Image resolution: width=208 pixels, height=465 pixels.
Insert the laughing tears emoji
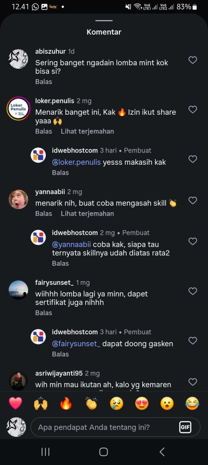pos(192,403)
